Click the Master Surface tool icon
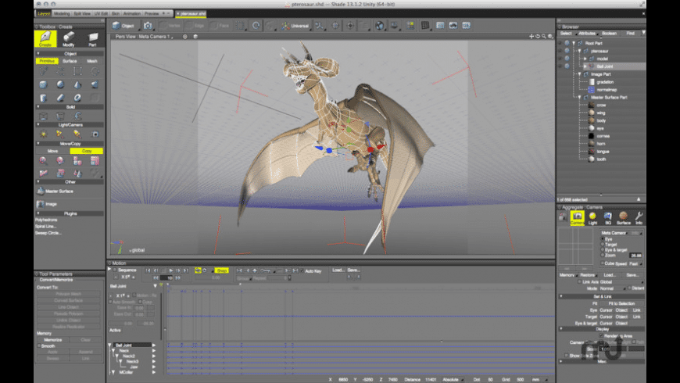This screenshot has height=383, width=680. pos(40,190)
